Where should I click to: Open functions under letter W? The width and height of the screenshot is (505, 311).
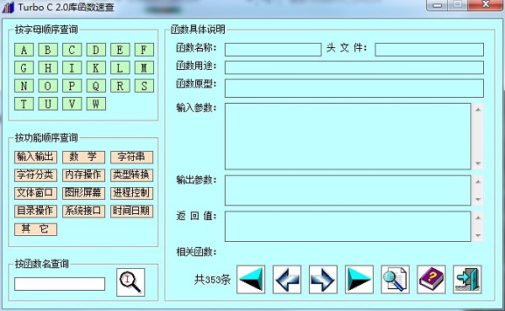point(96,104)
